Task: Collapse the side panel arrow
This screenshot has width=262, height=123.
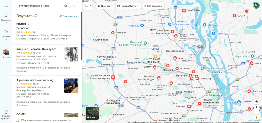Action: (84, 61)
